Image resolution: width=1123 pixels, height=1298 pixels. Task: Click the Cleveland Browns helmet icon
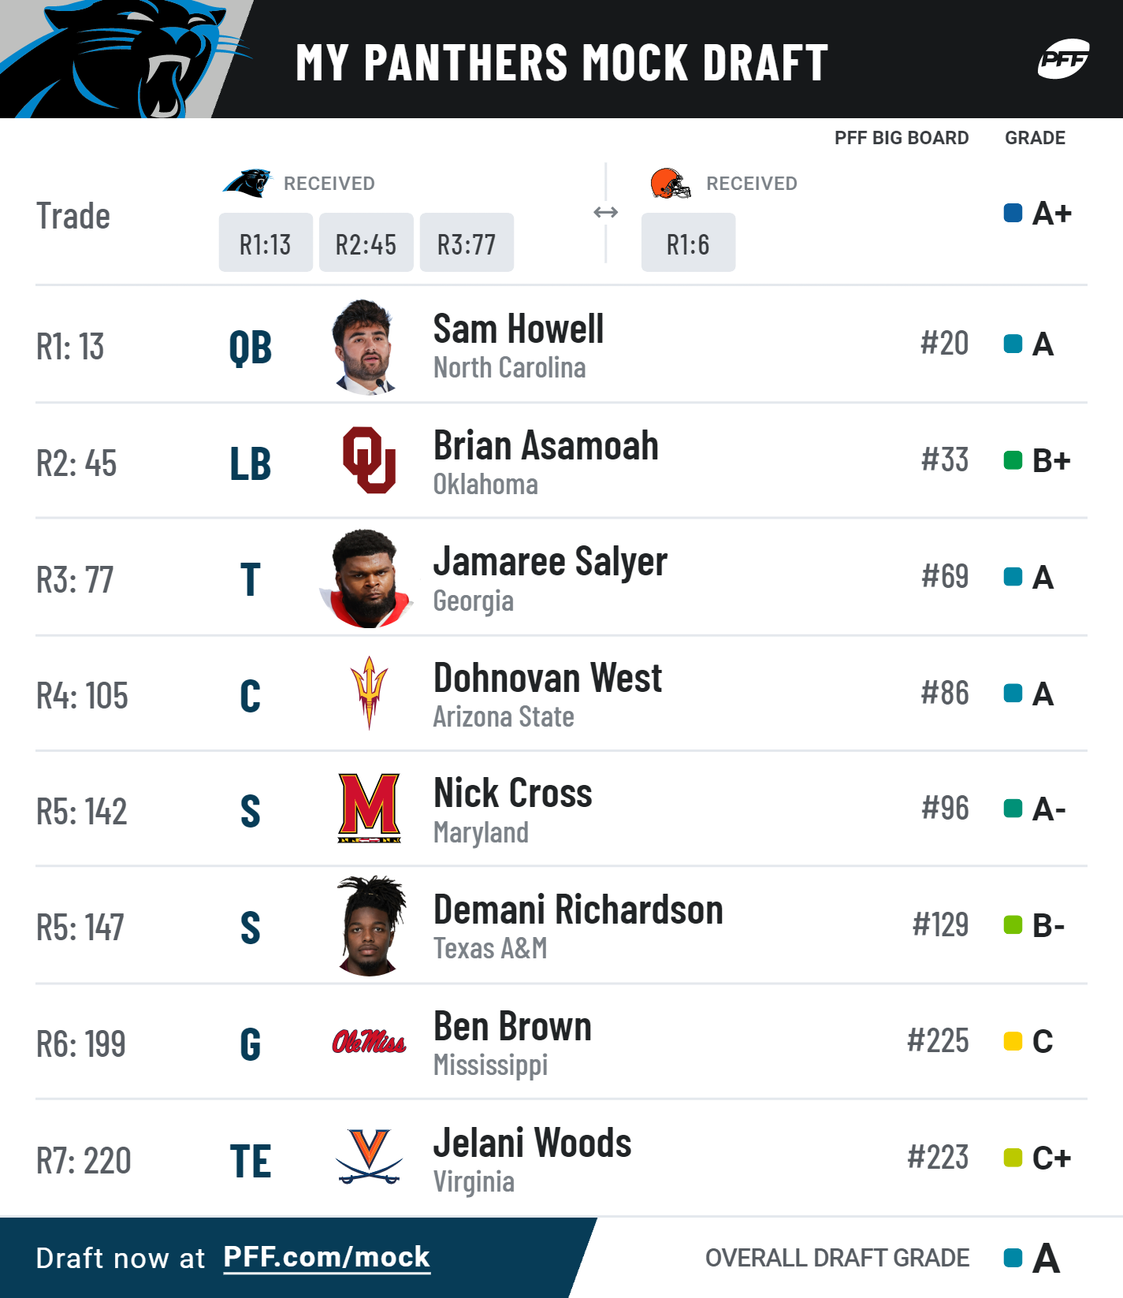coord(671,183)
